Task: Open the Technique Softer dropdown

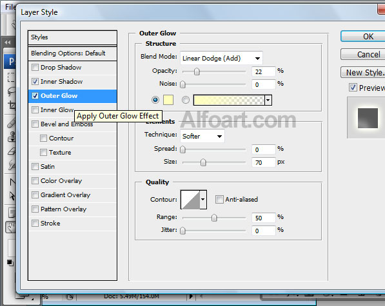Action: (202, 136)
